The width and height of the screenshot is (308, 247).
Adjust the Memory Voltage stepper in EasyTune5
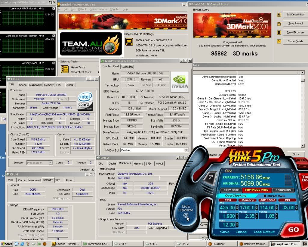[x=257, y=216]
